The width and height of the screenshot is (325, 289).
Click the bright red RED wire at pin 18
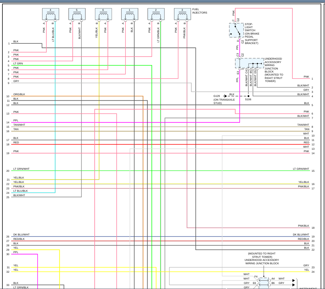(x=161, y=144)
